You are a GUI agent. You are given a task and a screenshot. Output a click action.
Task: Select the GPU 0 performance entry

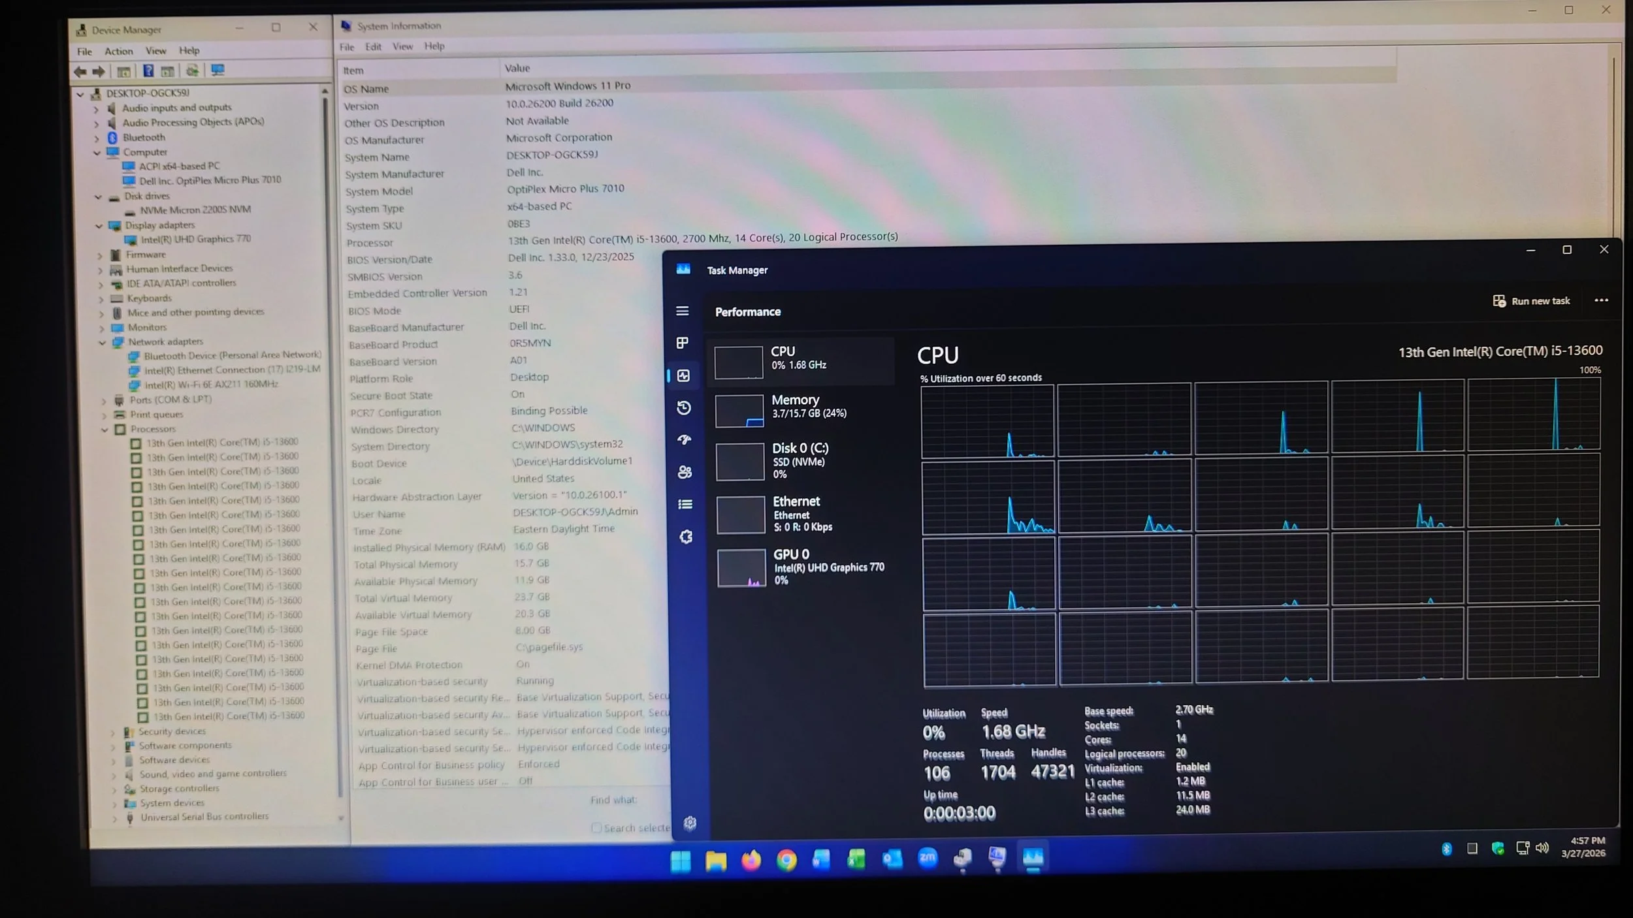[803, 567]
